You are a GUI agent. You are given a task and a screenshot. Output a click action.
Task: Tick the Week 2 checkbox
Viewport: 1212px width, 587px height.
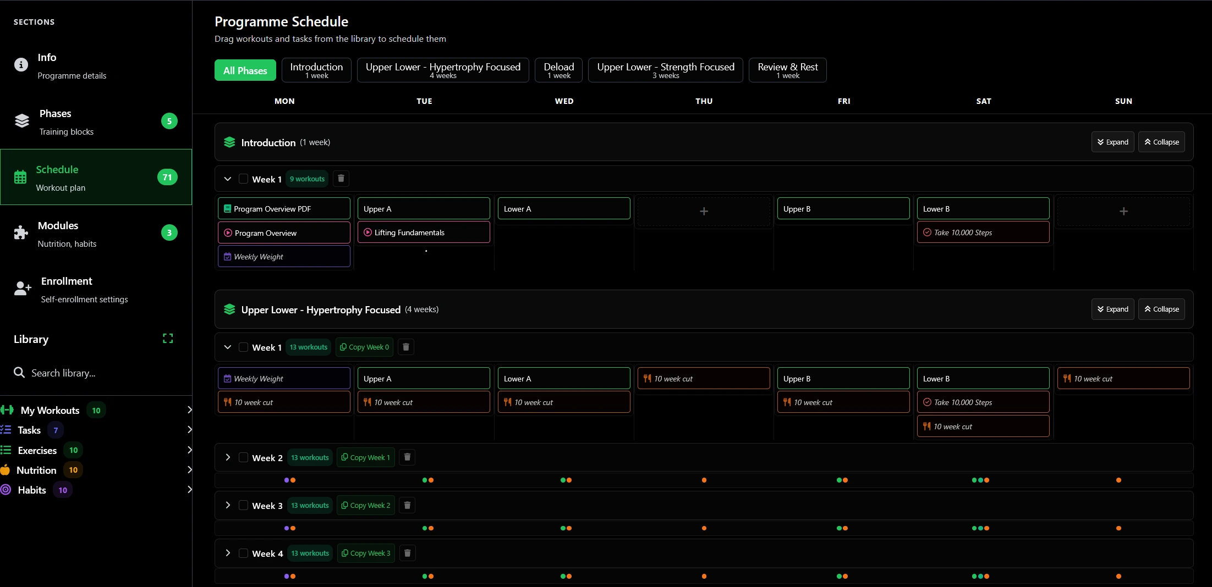243,457
